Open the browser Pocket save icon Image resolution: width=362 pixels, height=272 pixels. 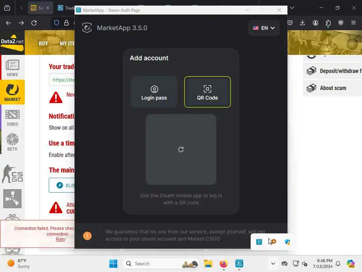click(x=290, y=23)
